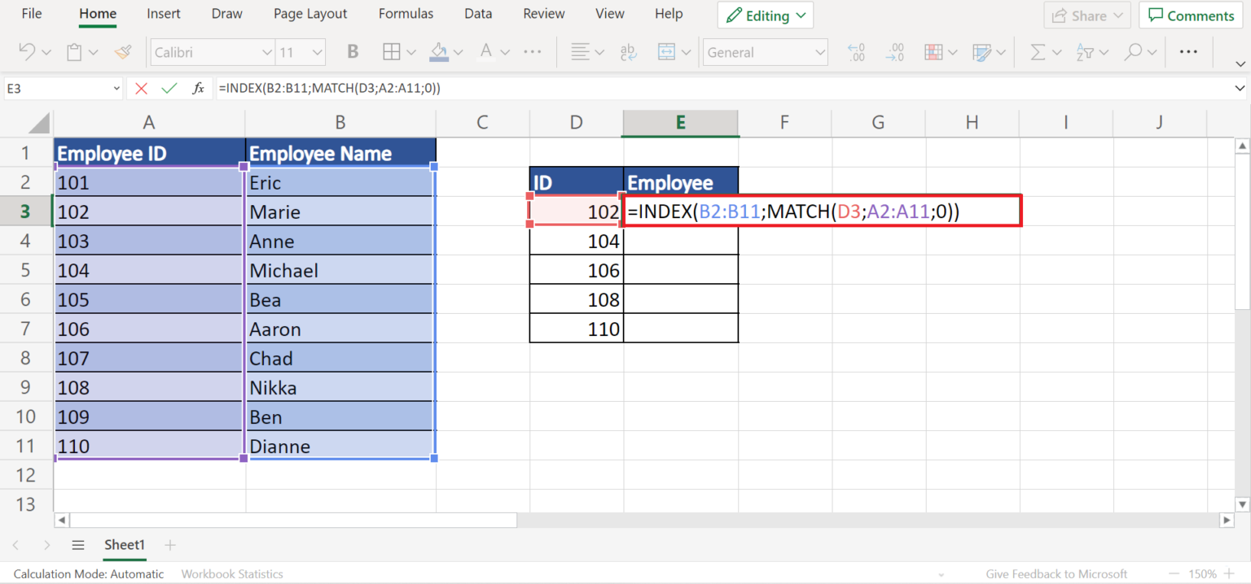Cancel the formula with the red X

point(141,88)
